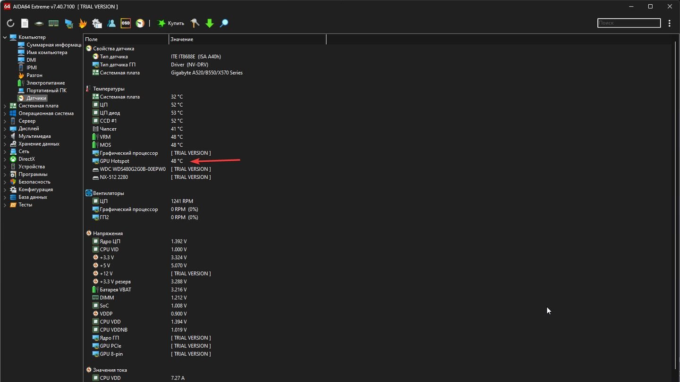Click the Refresh toolbar icon
This screenshot has height=382, width=680.
(10, 23)
